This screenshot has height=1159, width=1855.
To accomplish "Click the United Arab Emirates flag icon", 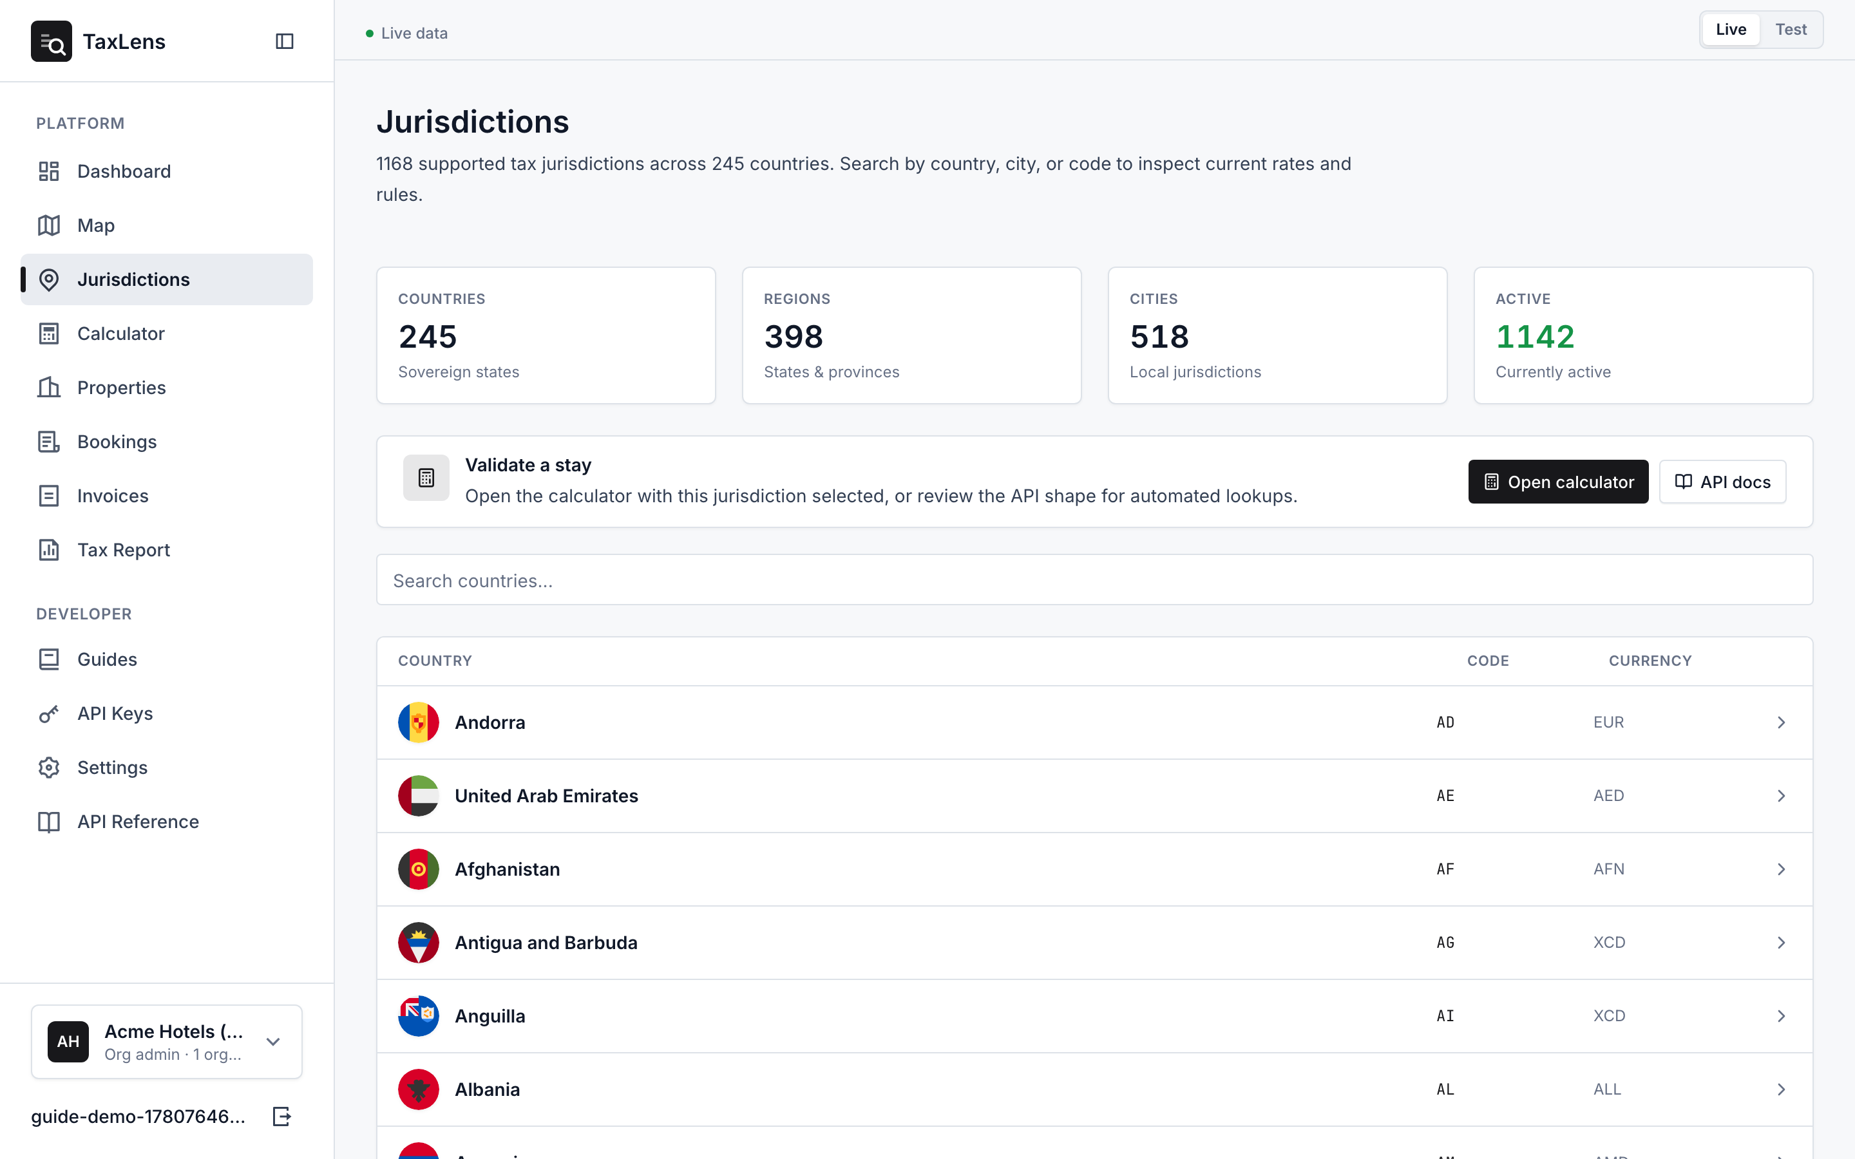I will (x=419, y=796).
